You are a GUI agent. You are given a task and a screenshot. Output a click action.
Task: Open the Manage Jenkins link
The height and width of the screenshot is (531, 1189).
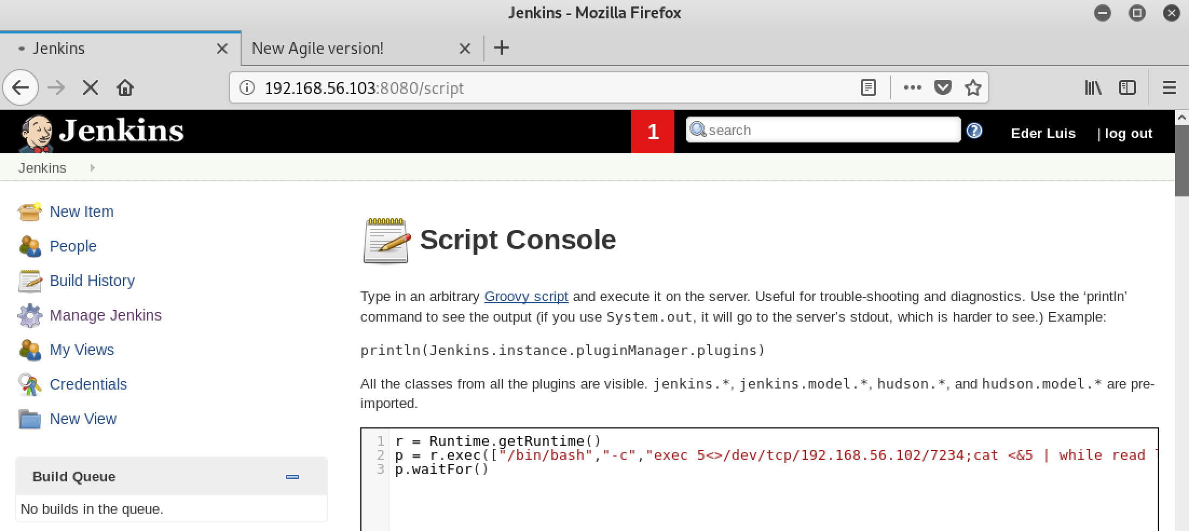click(106, 315)
